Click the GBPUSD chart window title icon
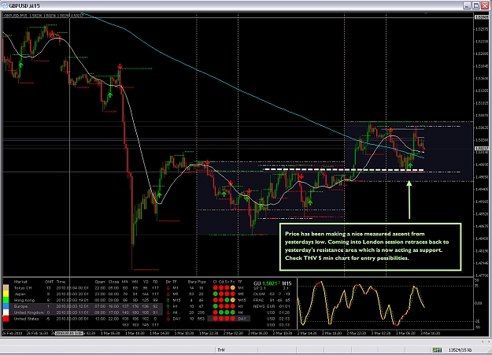Image resolution: width=492 pixels, height=355 pixels. (x=5, y=6)
